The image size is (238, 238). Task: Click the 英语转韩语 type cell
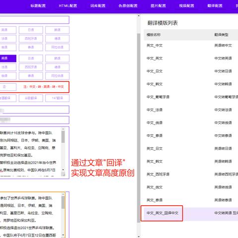(x=223, y=162)
